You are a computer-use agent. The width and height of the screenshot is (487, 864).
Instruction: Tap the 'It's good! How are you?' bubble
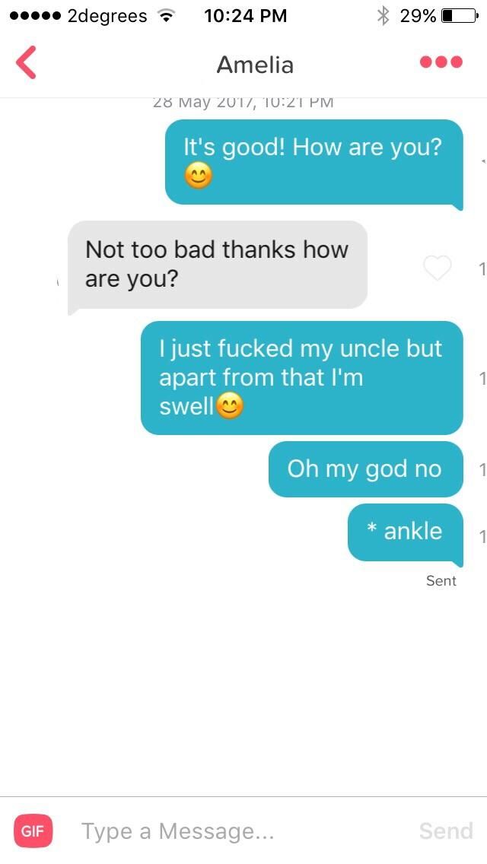[x=314, y=163]
